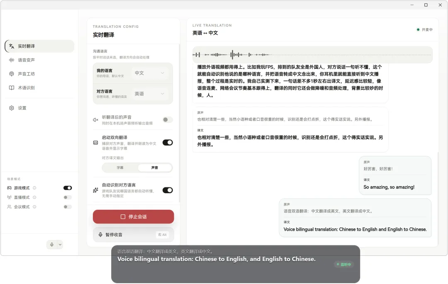Click the info icon next to 游戏模式

[x=34, y=188]
